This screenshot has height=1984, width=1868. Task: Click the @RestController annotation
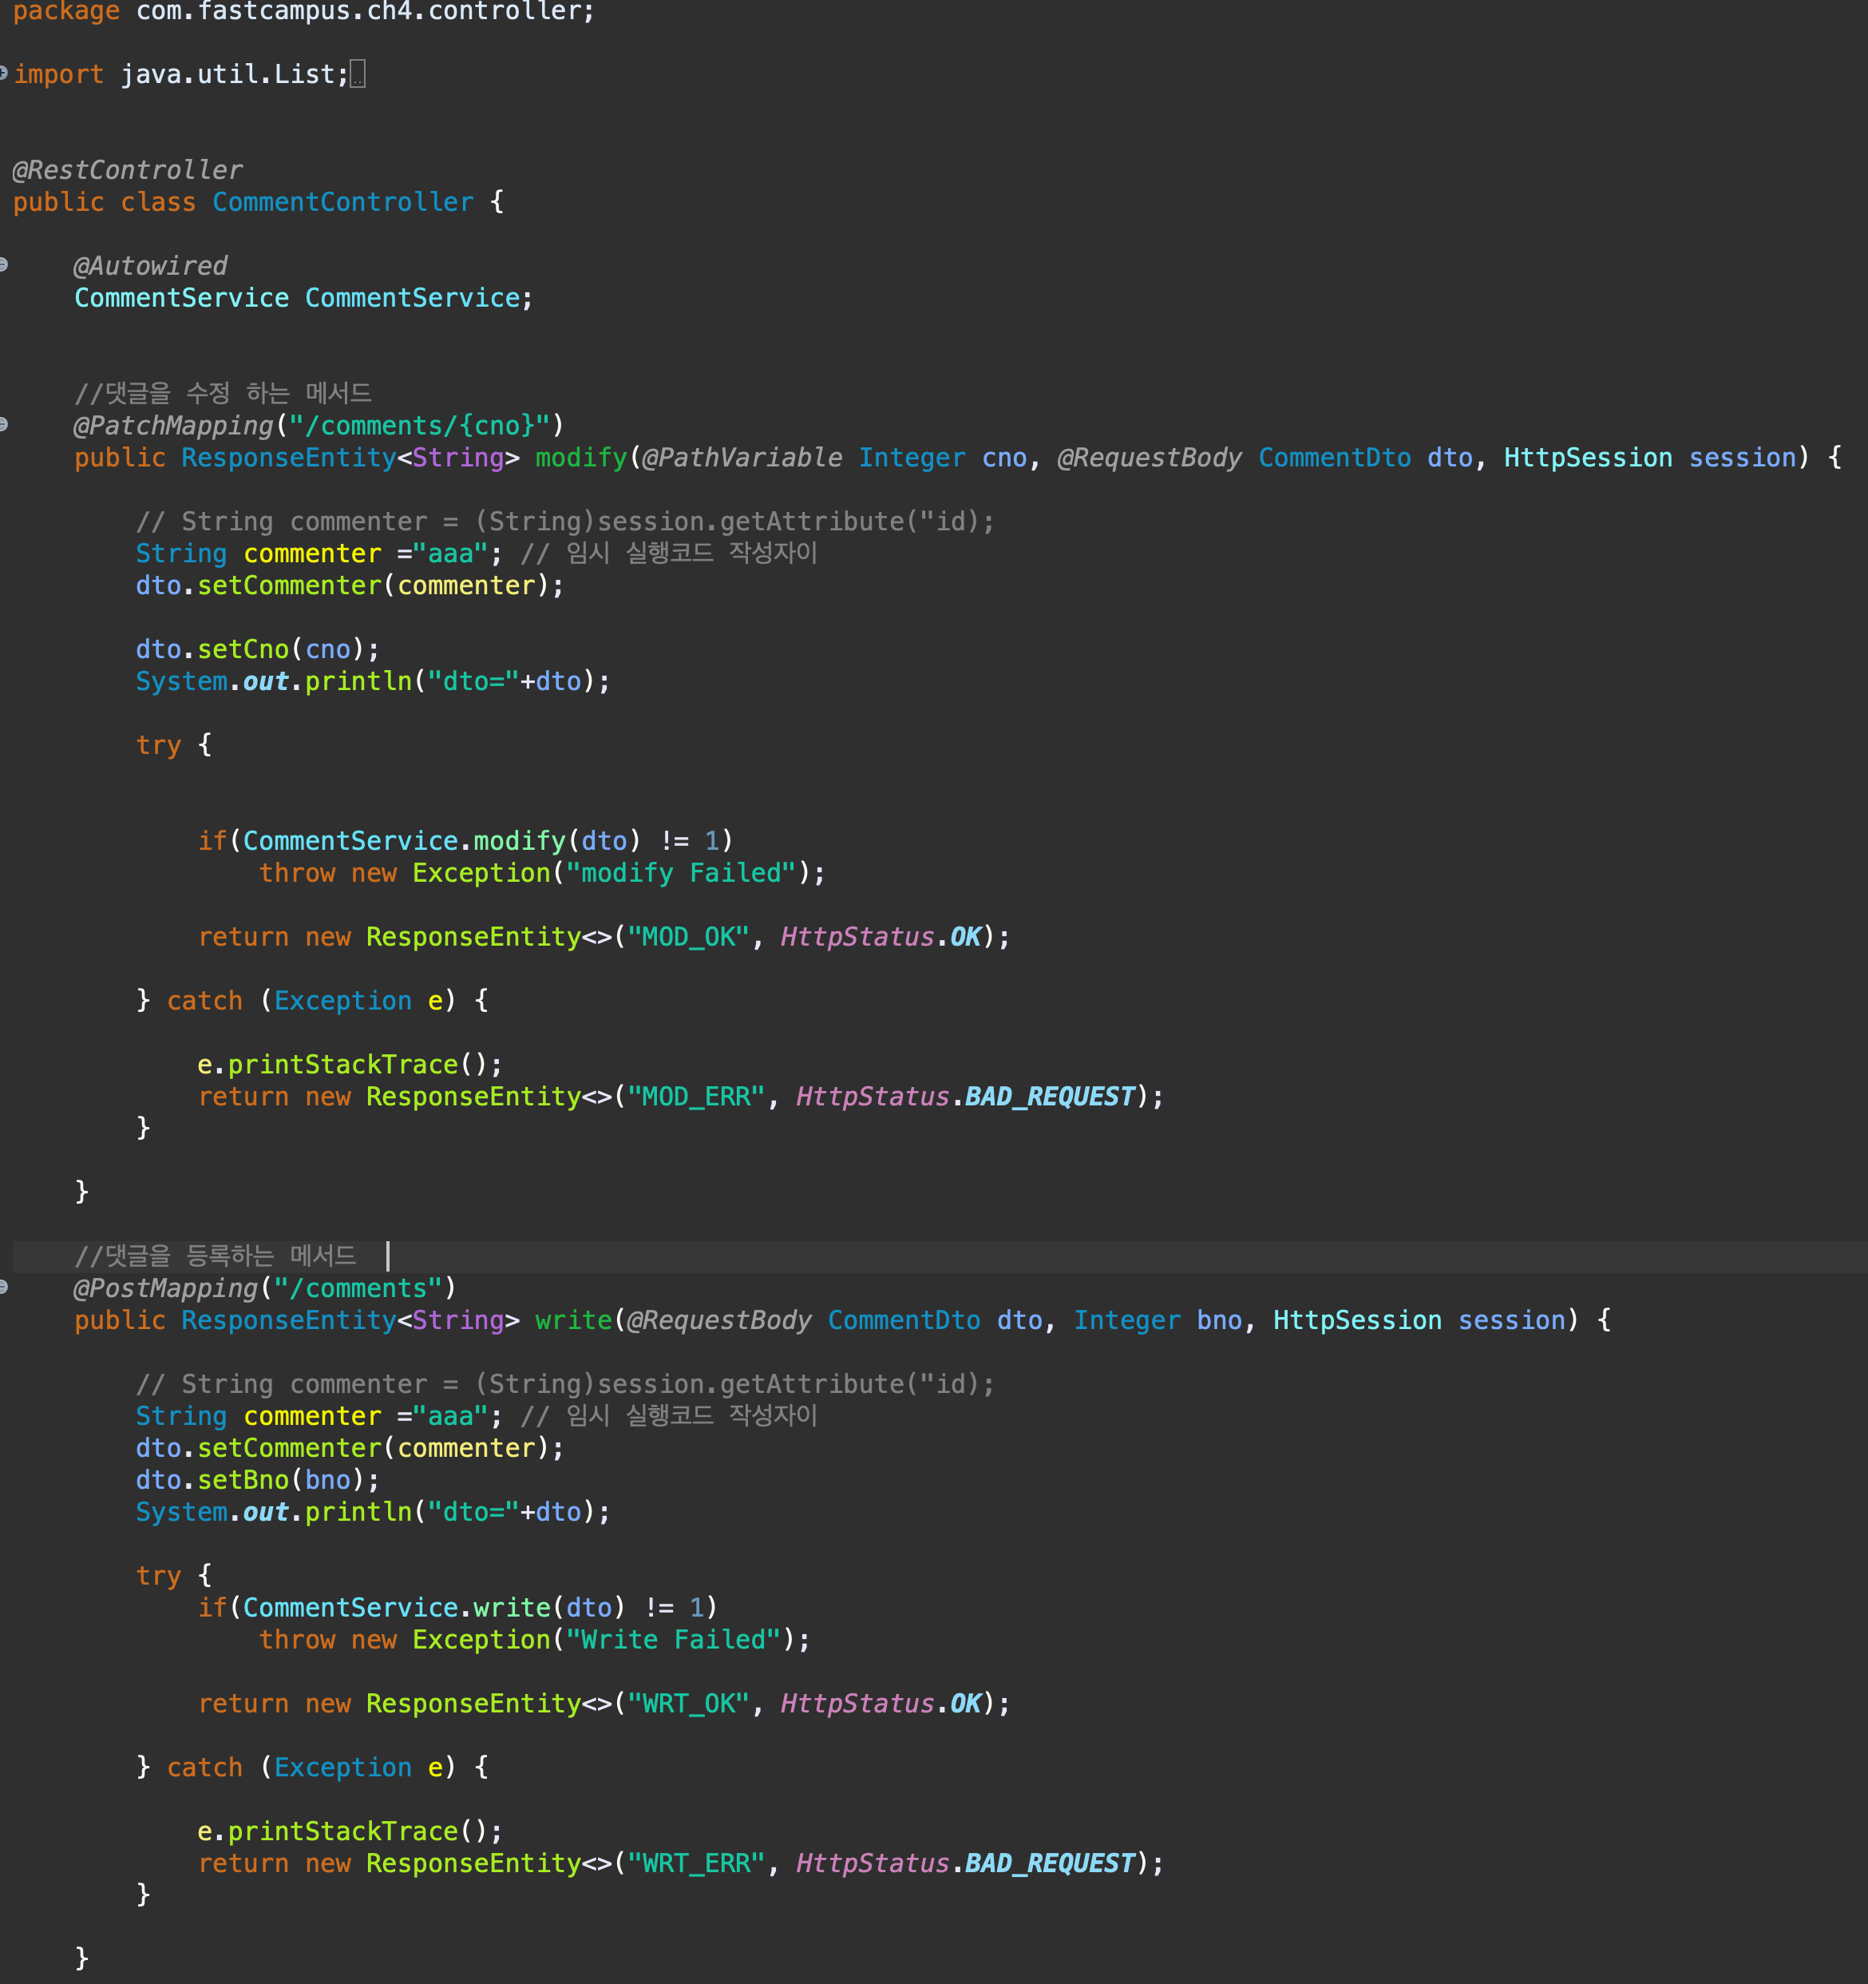pos(128,169)
